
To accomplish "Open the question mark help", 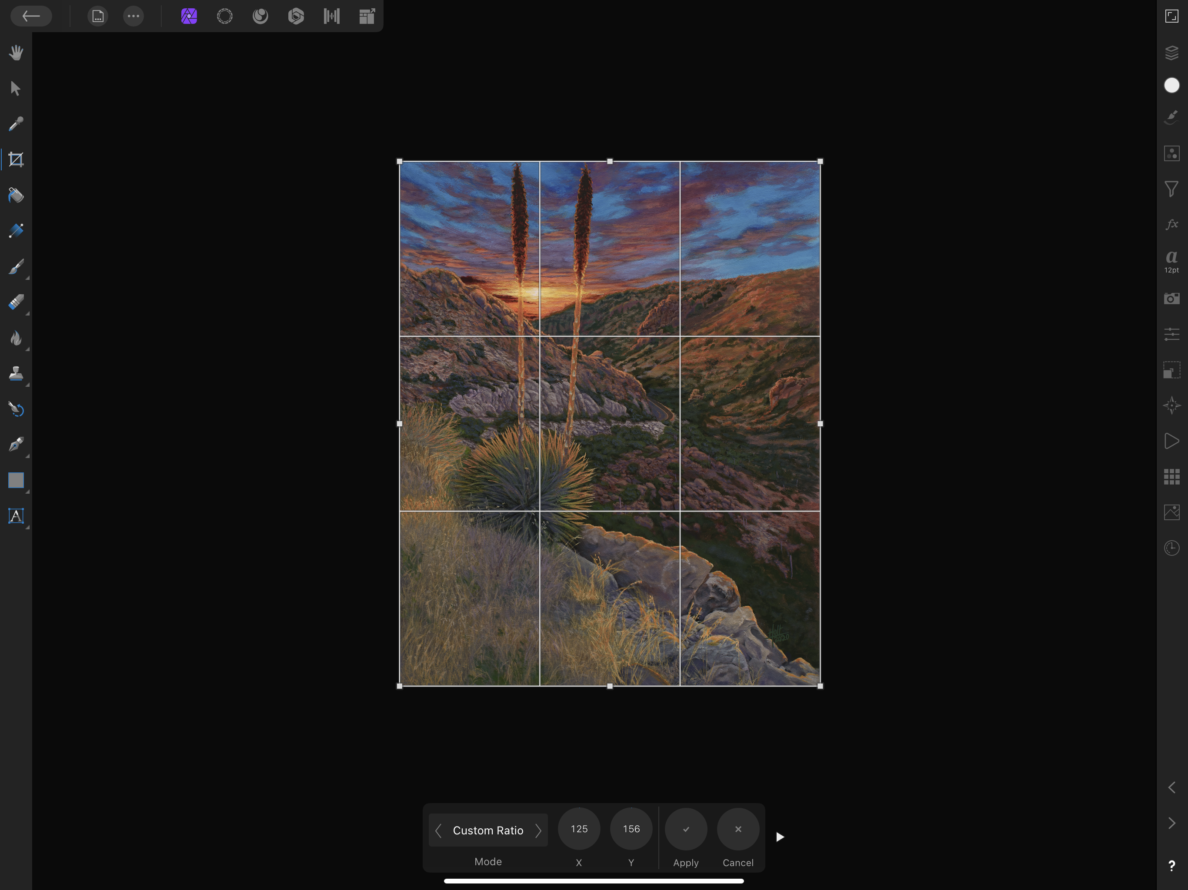I will (1171, 866).
